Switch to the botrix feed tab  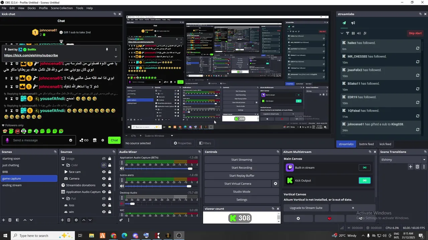point(366,144)
